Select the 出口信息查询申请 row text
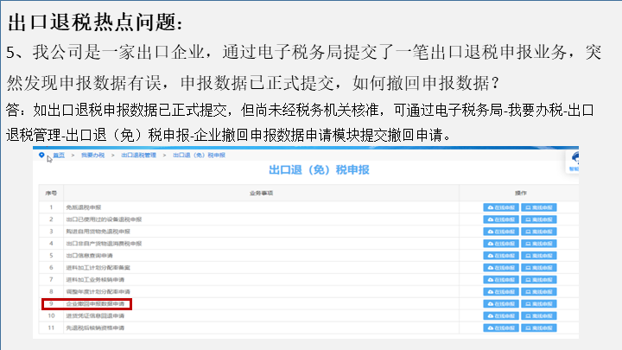This screenshot has width=622, height=350. (x=89, y=256)
